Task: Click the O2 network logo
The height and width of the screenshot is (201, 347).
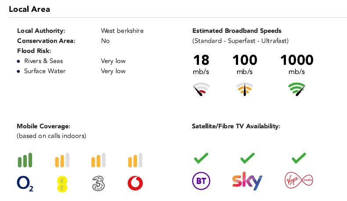Action: [x=25, y=183]
